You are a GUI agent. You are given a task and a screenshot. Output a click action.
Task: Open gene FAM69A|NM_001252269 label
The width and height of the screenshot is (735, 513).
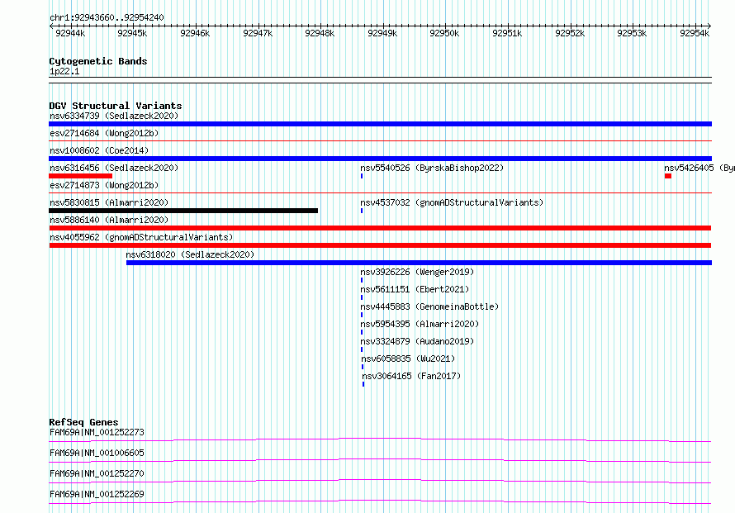pos(97,494)
